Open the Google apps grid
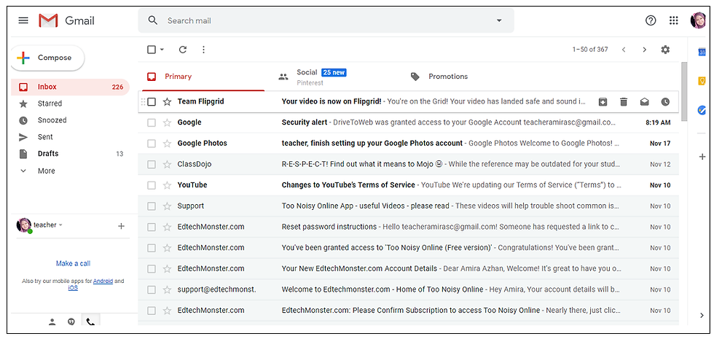 click(x=674, y=20)
